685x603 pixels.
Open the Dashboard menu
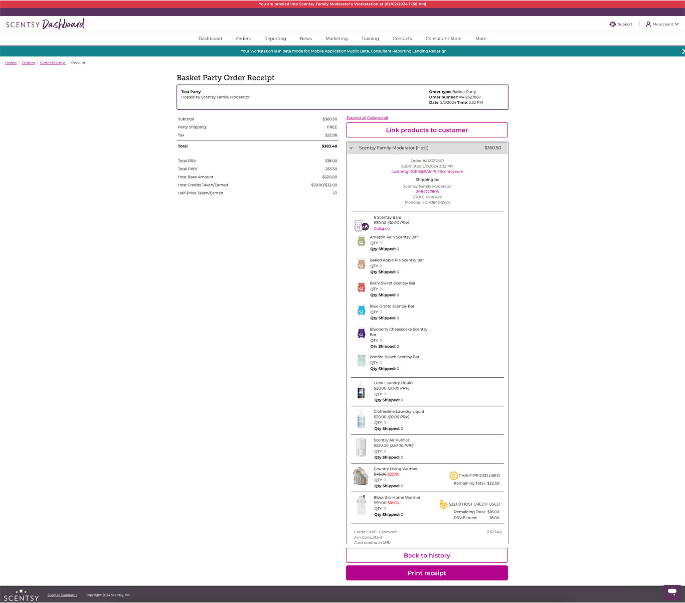pos(210,39)
